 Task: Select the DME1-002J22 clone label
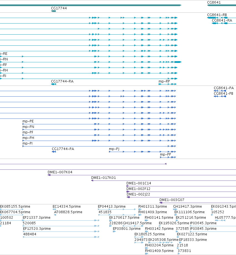tap(138, 194)
